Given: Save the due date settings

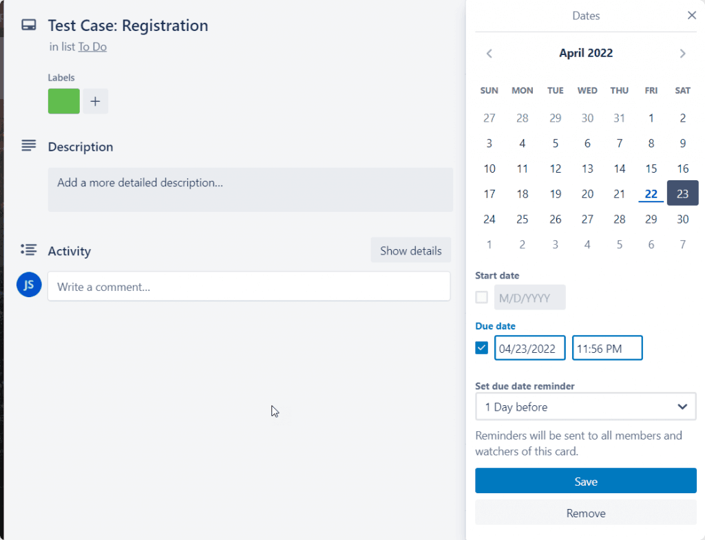Looking at the screenshot, I should pos(585,480).
